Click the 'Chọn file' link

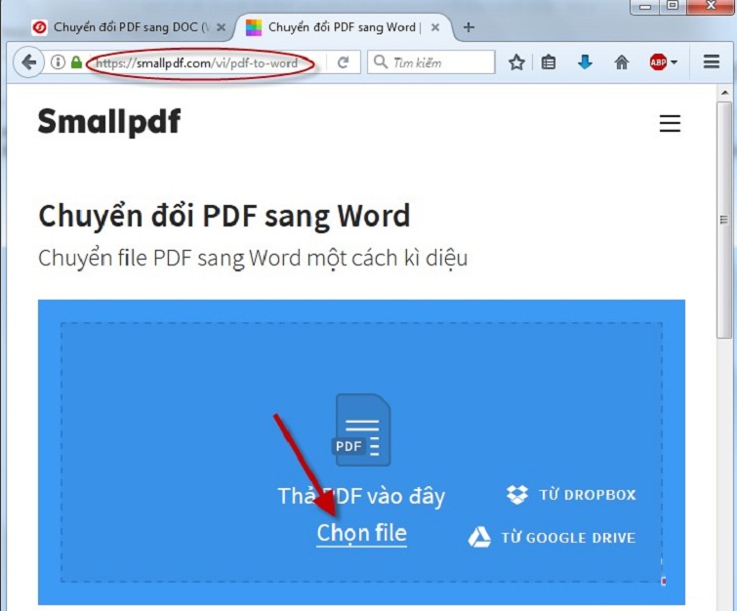click(361, 533)
